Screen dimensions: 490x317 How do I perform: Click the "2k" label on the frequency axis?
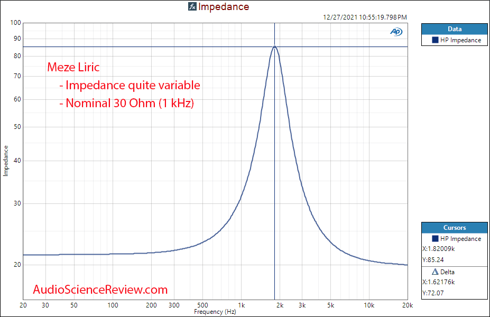tap(280, 305)
